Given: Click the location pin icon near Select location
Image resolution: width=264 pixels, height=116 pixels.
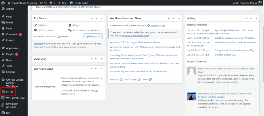Looking at the screenshot, I should point(149,26).
